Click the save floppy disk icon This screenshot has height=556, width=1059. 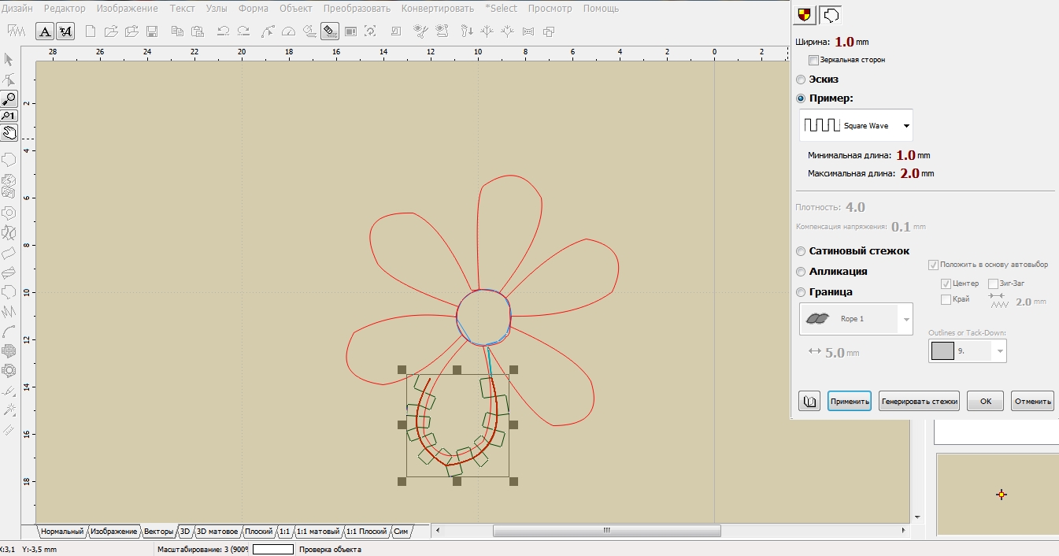[x=152, y=32]
